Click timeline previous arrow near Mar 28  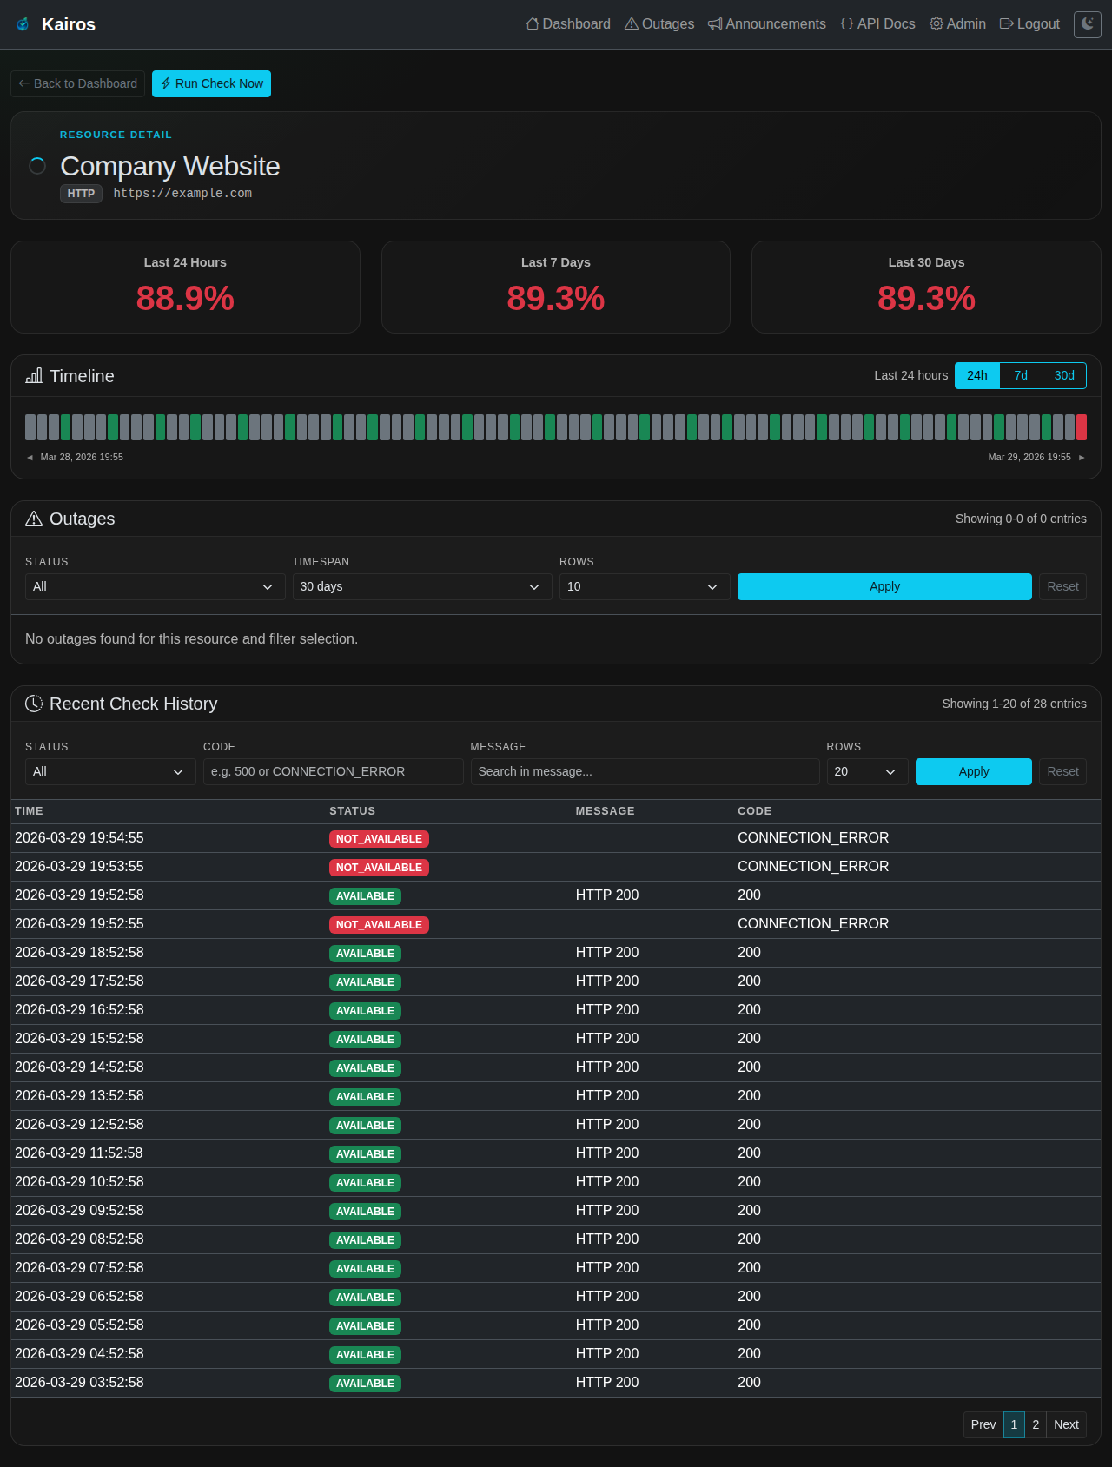click(30, 458)
